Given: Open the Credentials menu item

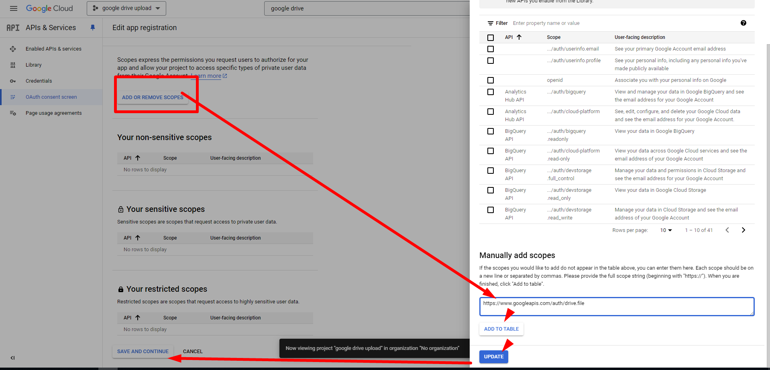Looking at the screenshot, I should 39,81.
